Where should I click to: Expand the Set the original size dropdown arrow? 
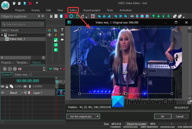tap(97, 116)
